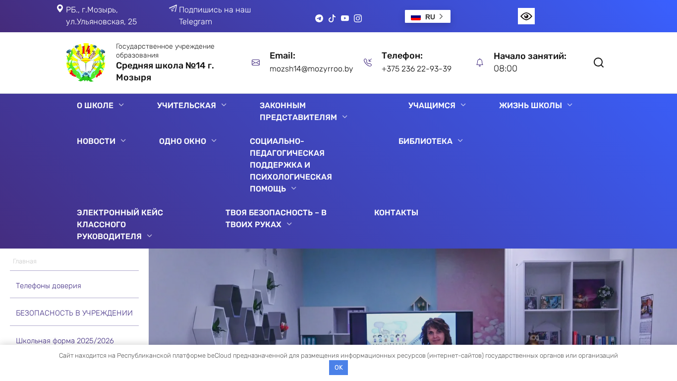Click the beCloud platform notice text
This screenshot has width=677, height=381.
(338, 355)
